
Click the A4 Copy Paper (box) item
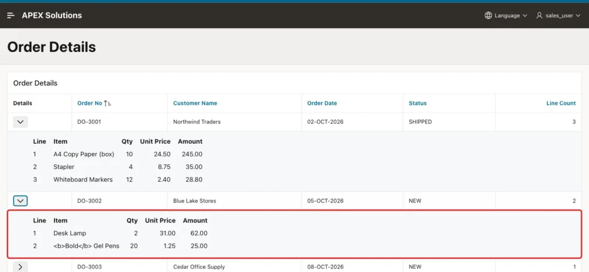pos(84,154)
